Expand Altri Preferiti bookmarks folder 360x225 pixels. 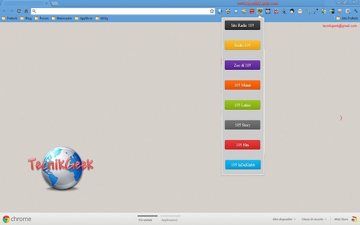coord(347,18)
